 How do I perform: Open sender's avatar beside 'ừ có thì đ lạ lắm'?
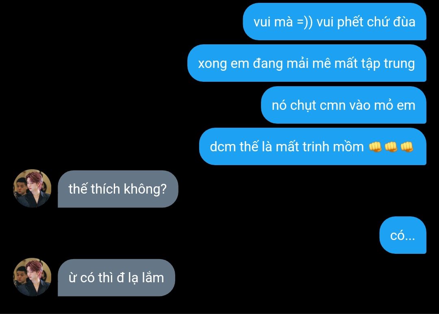32,277
